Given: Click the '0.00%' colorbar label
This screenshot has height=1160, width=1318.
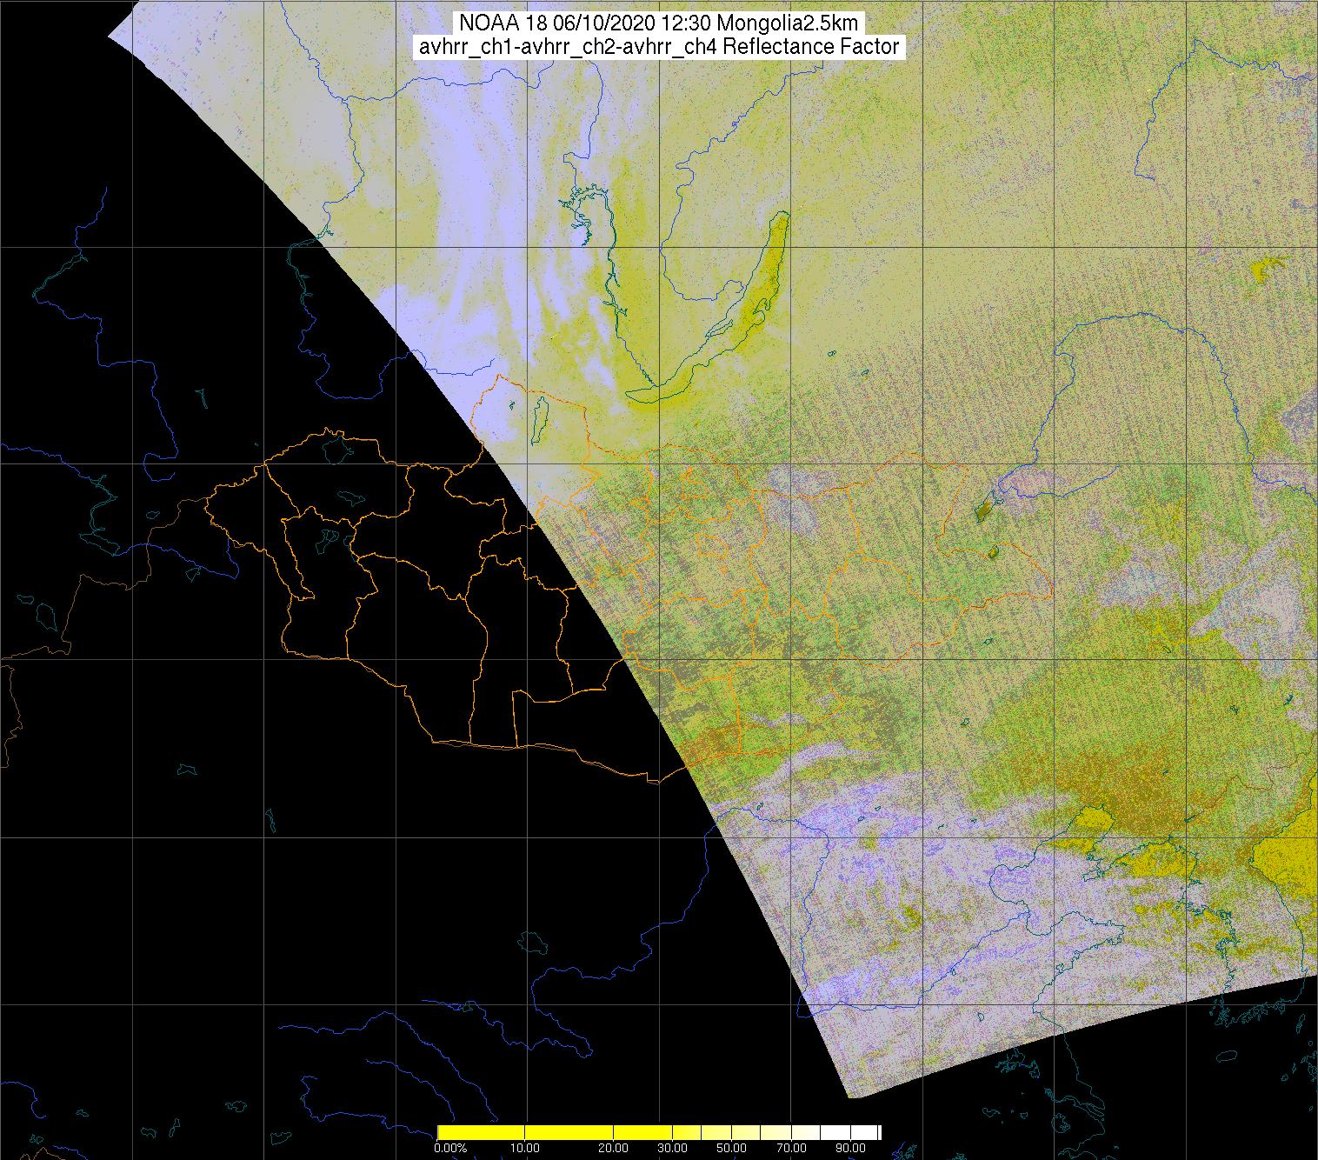Looking at the screenshot, I should pos(450,1148).
